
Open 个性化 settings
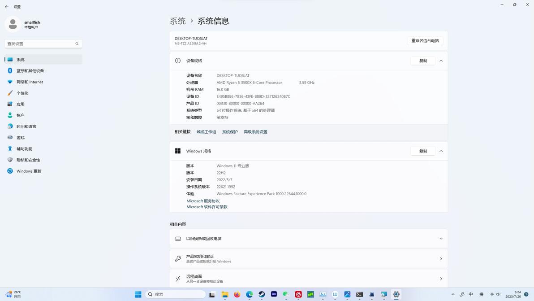tap(43, 93)
